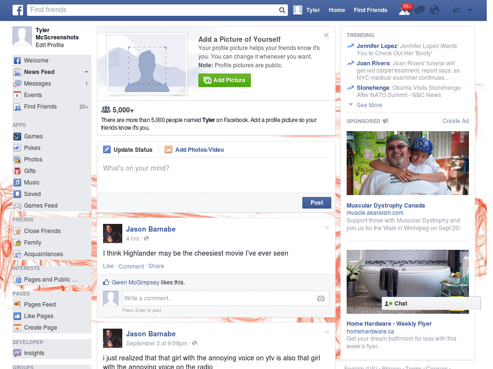Click Edit Profile link

coord(50,45)
